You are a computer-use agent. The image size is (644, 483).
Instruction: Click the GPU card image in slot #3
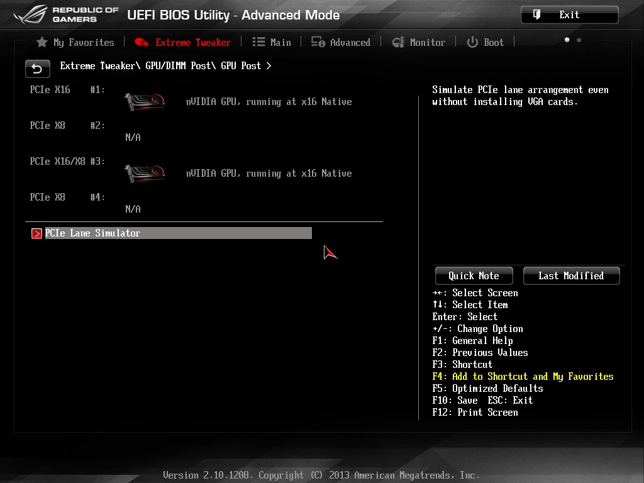[145, 174]
